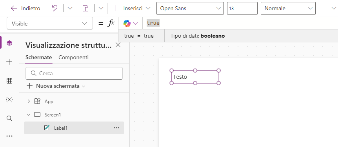The height and width of the screenshot is (147, 338).
Task: Expand the App tree node chevron
Action: pos(29,101)
